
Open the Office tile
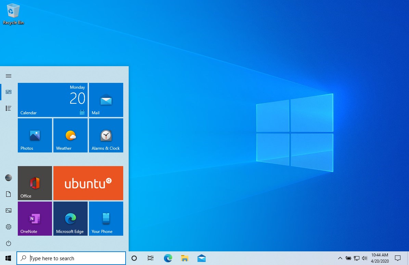35,183
